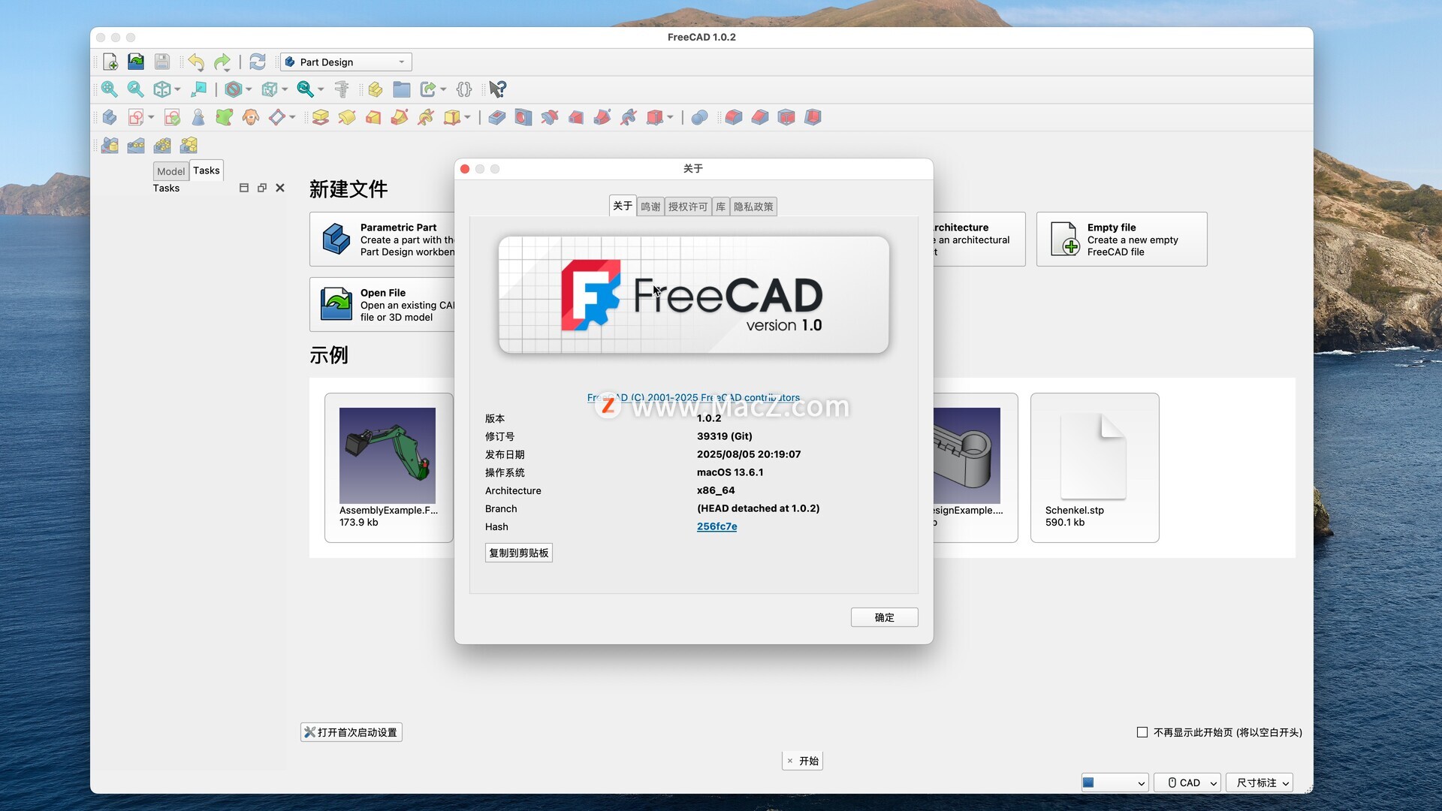The image size is (1442, 811).
Task: Create a new document via toolbar icon
Action: coord(110,62)
